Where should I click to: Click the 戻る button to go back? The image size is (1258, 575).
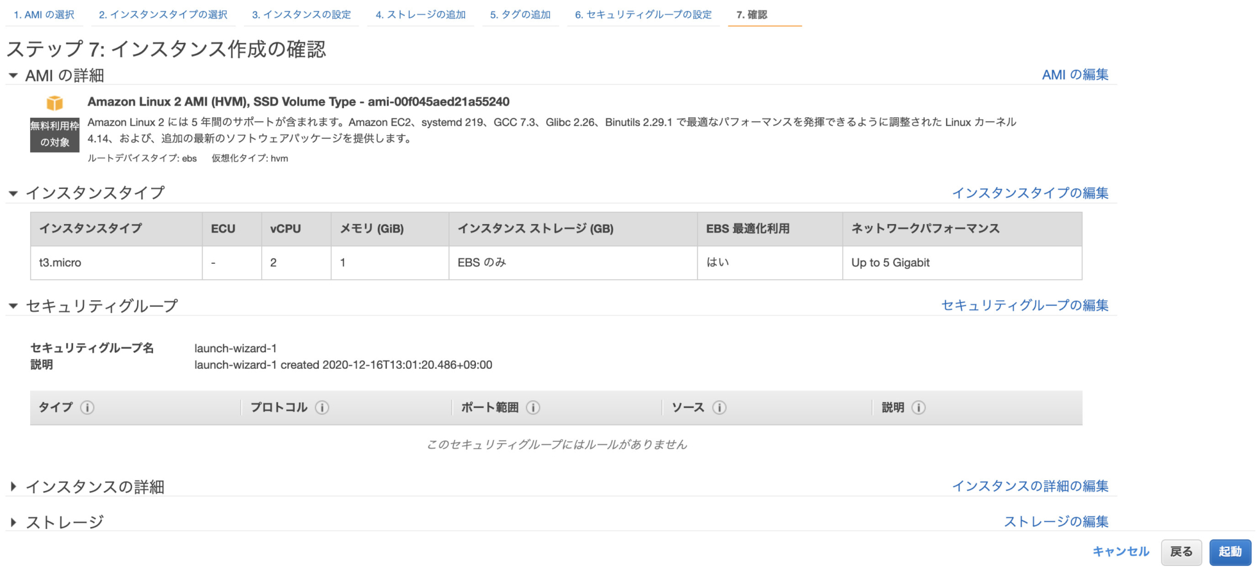pyautogui.click(x=1181, y=552)
